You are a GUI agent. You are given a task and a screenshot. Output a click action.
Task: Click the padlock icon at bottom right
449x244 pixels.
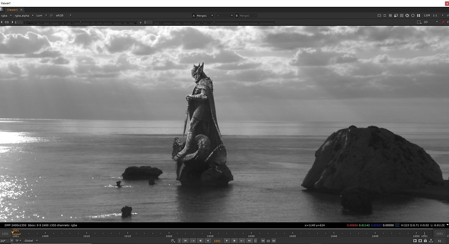tap(425, 241)
